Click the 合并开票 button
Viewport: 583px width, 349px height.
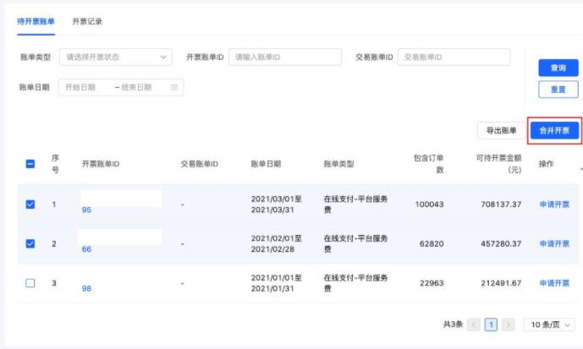click(x=554, y=130)
